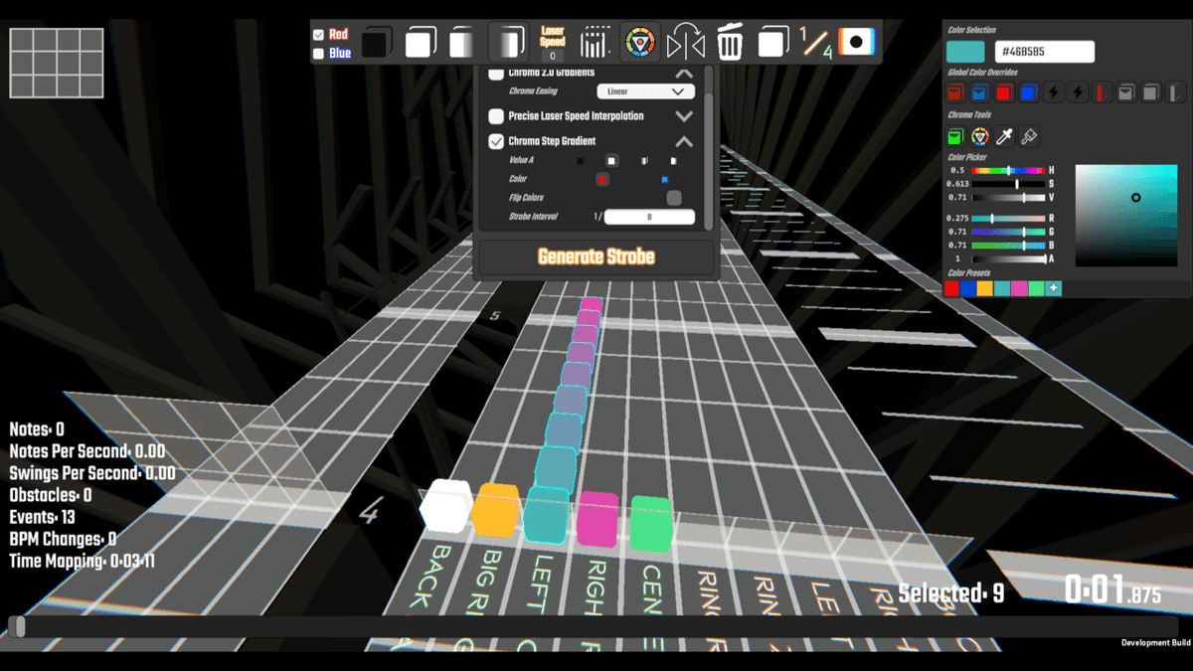
Task: Select the eyedropper Chroma tool
Action: pyautogui.click(x=1005, y=135)
